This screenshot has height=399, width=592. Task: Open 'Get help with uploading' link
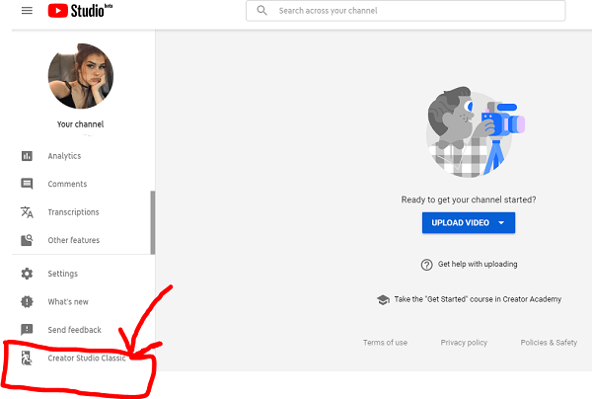(x=478, y=264)
